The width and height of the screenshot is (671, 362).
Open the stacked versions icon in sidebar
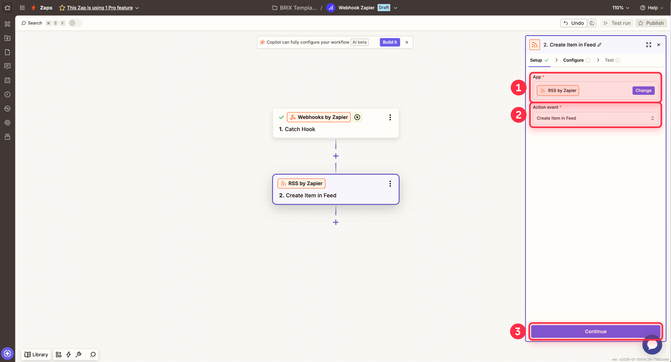(7, 137)
